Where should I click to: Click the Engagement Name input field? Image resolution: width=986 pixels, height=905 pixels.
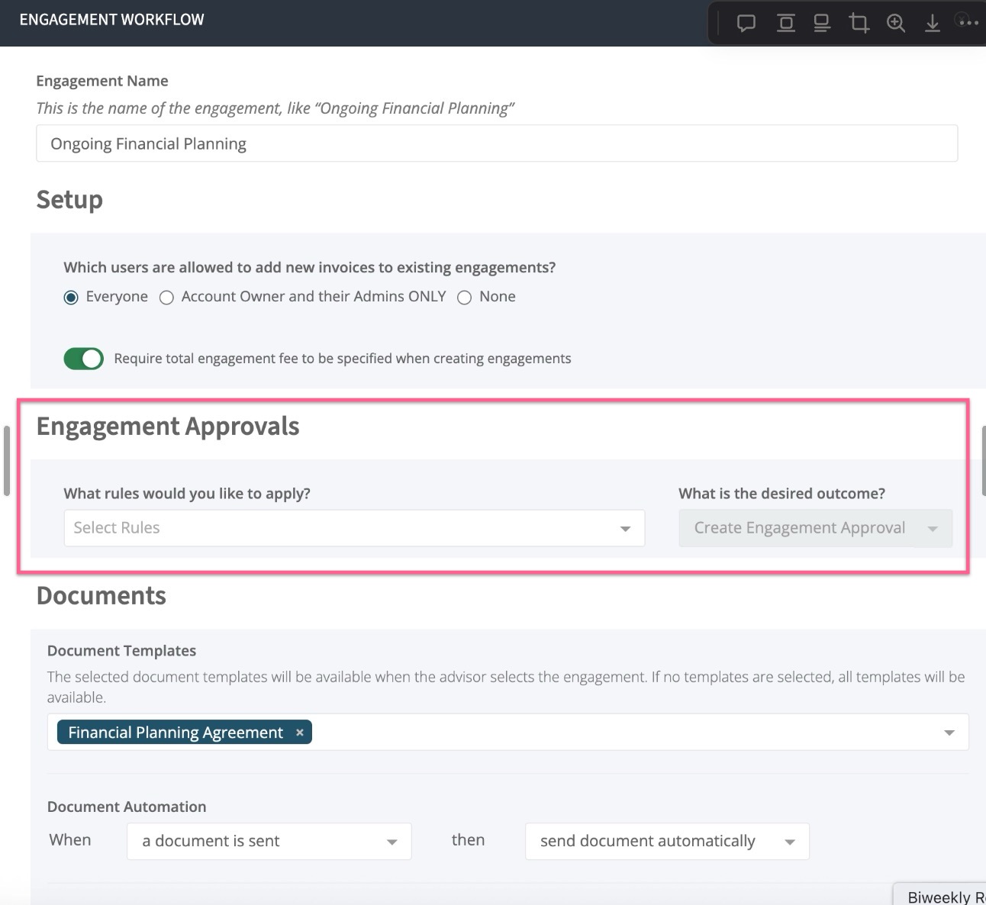tap(497, 143)
